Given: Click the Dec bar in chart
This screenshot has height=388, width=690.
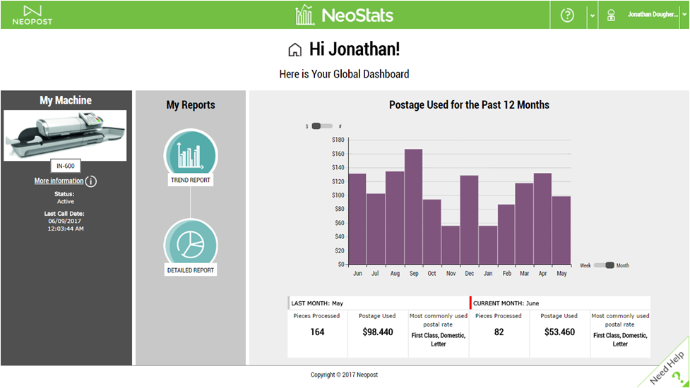Looking at the screenshot, I should pos(470,219).
